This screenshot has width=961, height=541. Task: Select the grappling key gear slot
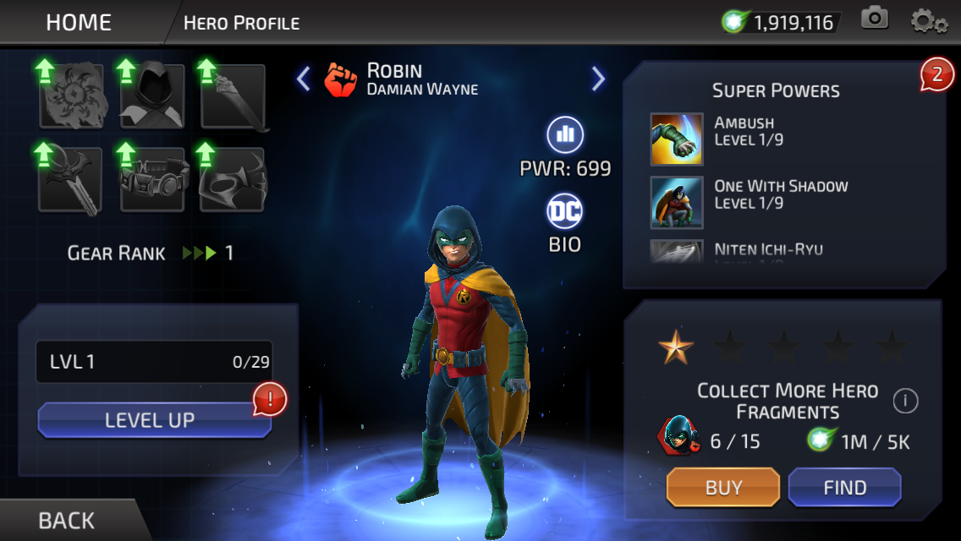70,179
